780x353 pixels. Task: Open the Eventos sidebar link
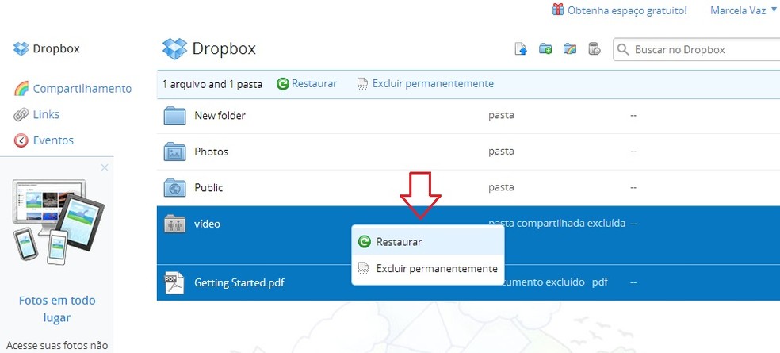[53, 140]
